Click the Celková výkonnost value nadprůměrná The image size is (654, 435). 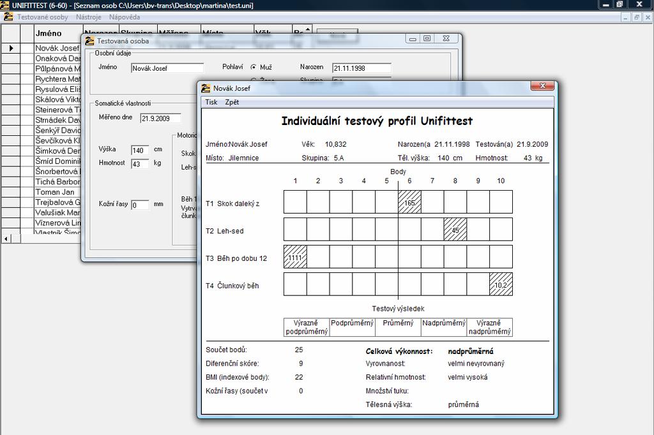[x=471, y=351]
